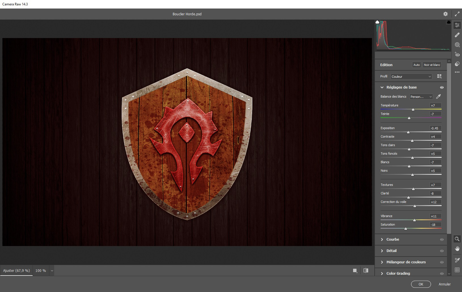This screenshot has height=292, width=462.
Task: Click the Exposition slider handle
Action: (x=408, y=132)
